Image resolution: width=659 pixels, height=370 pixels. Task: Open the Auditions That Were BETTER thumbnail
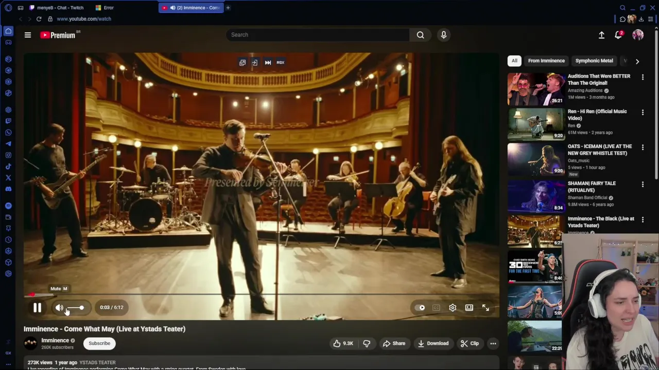pyautogui.click(x=536, y=89)
